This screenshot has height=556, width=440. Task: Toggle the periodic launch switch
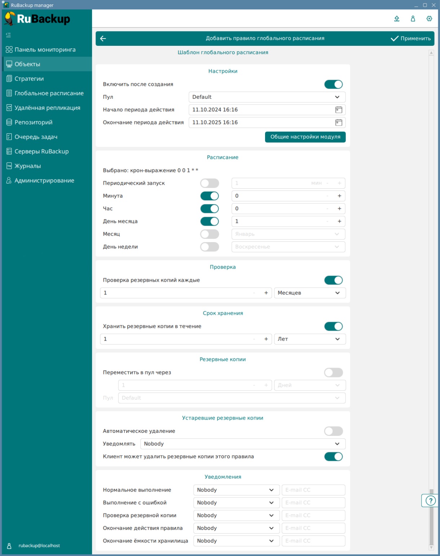coord(210,183)
